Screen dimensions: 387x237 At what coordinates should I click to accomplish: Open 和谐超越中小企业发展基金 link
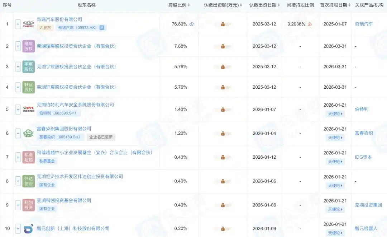pyautogui.click(x=95, y=153)
